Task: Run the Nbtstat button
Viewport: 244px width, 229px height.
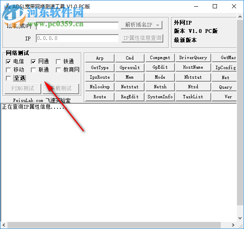Action: click(x=193, y=77)
